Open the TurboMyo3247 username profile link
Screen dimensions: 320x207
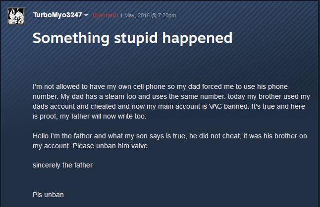coord(57,15)
